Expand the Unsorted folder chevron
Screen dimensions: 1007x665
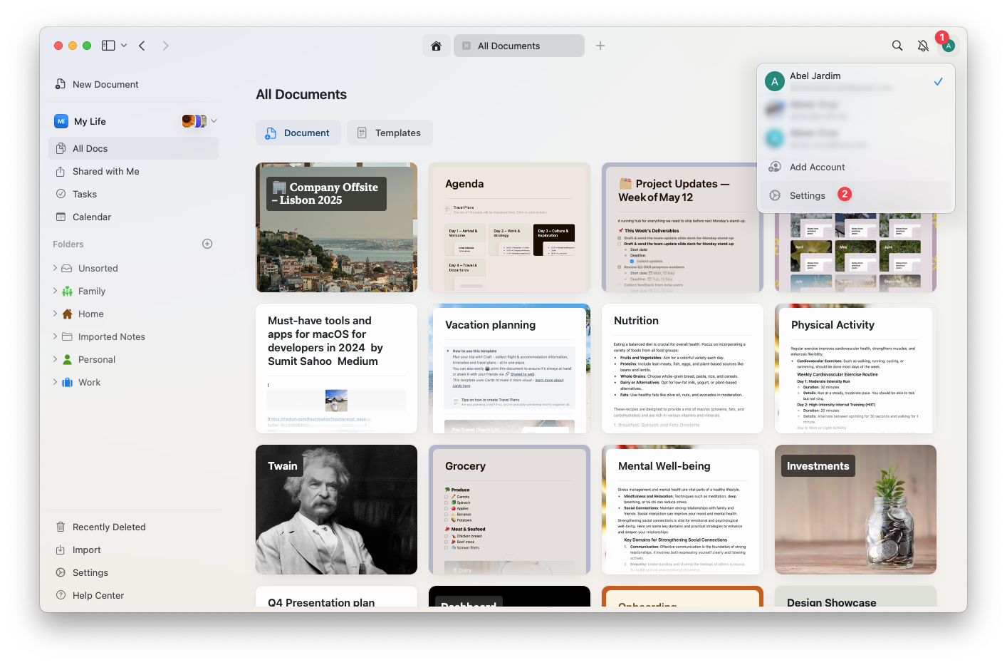(55, 268)
